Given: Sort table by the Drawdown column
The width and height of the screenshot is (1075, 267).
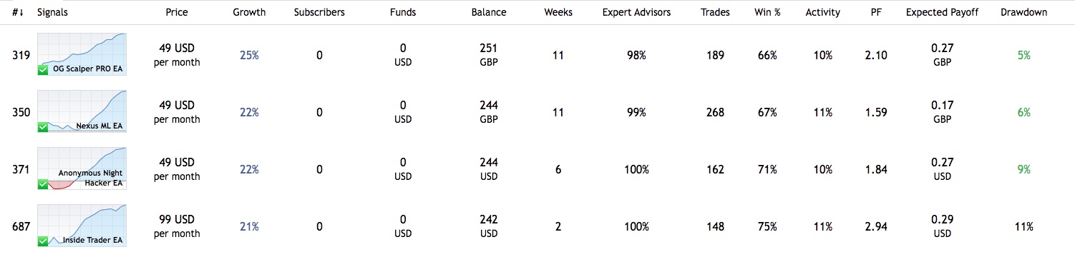Looking at the screenshot, I should (x=1023, y=12).
